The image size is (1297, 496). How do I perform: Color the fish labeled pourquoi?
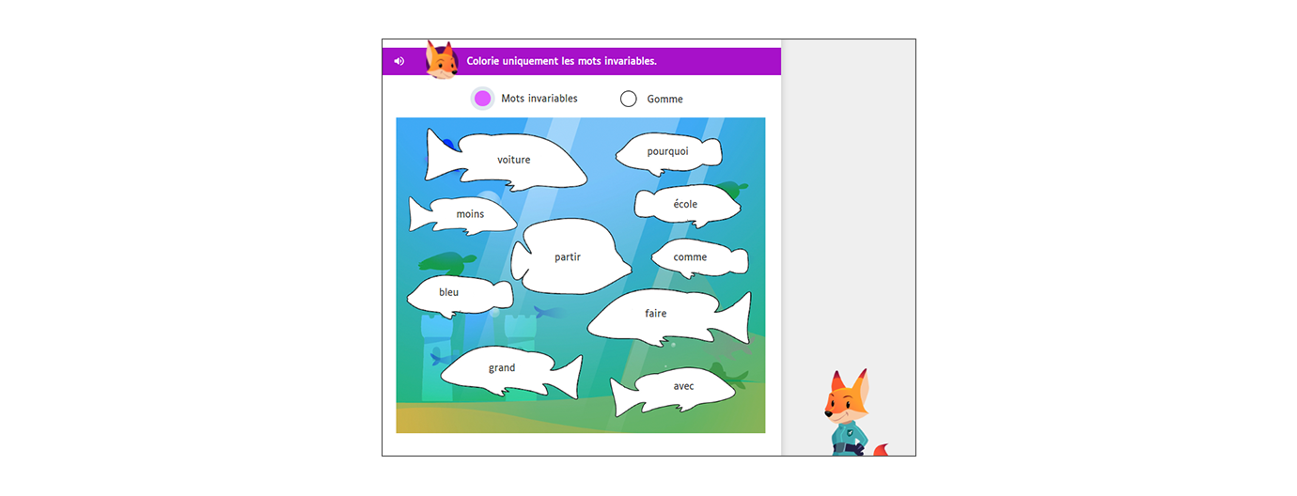tap(667, 152)
